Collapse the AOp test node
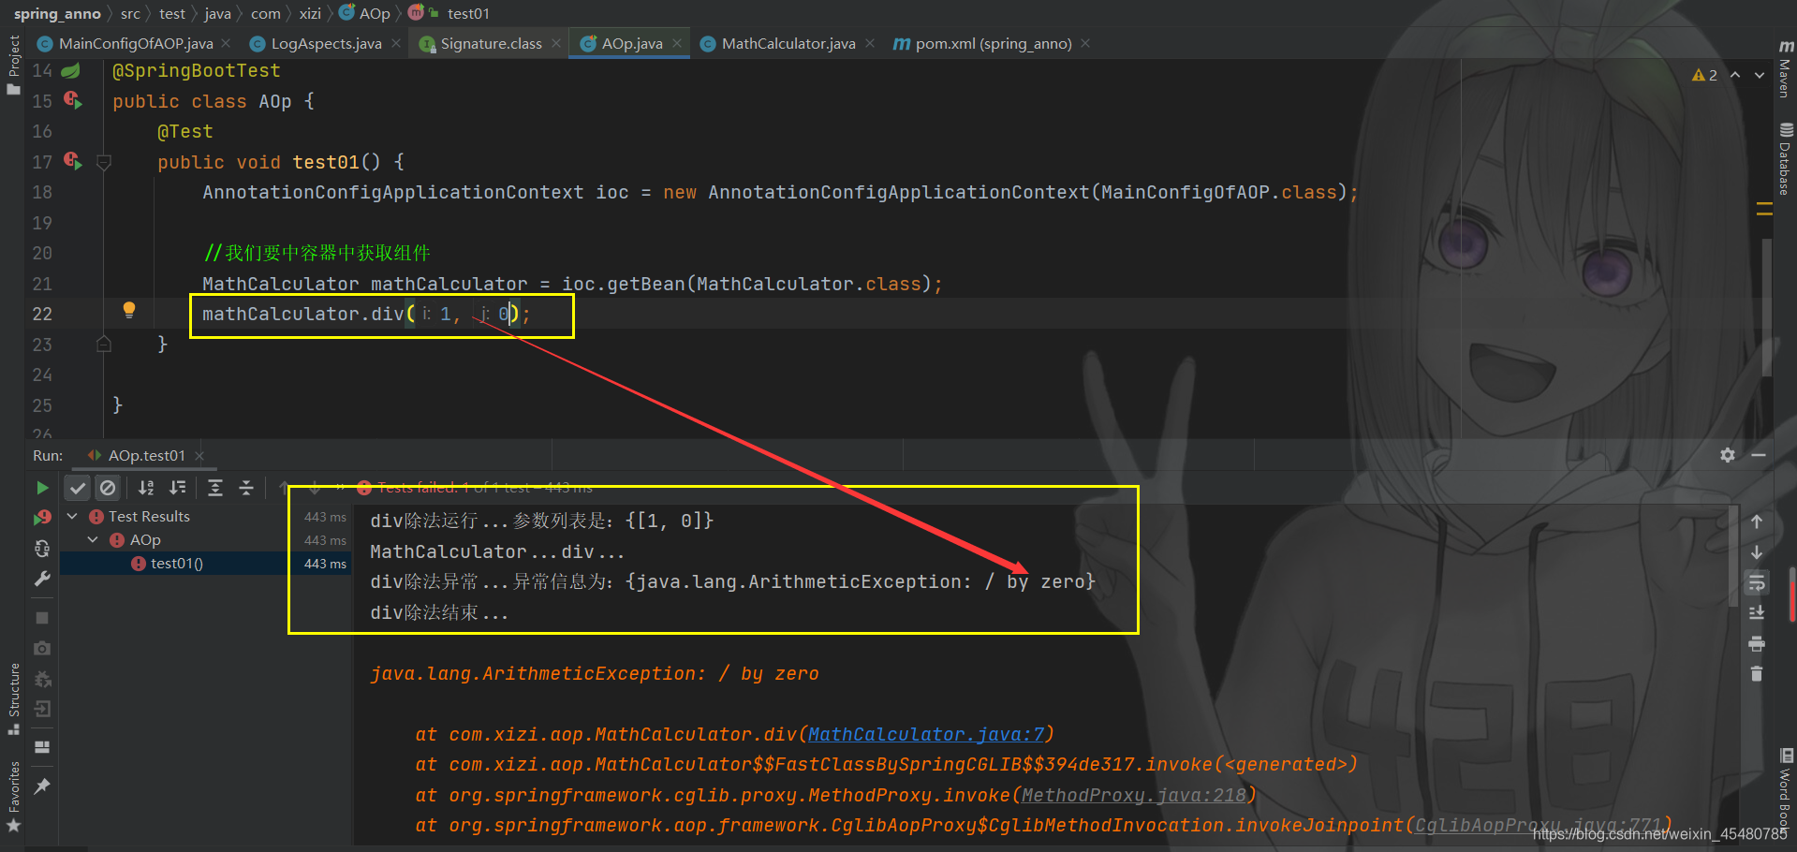1797x852 pixels. coord(93,539)
